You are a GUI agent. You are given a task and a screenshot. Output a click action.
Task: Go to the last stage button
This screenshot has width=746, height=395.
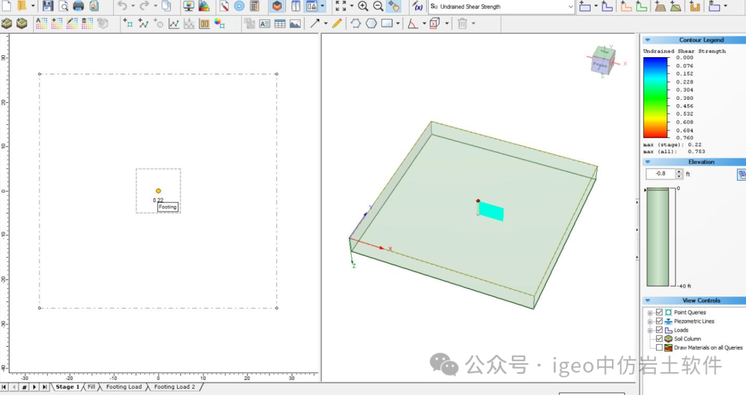(x=45, y=387)
